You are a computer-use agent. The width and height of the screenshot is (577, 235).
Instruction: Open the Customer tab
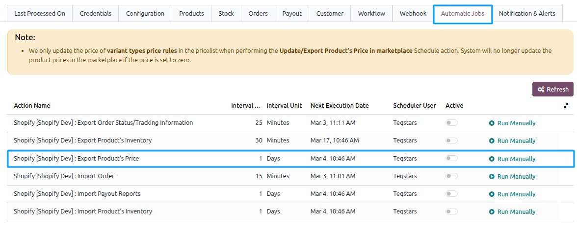(330, 14)
